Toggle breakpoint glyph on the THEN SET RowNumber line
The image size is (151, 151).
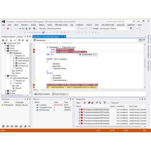pyautogui.click(x=34, y=50)
